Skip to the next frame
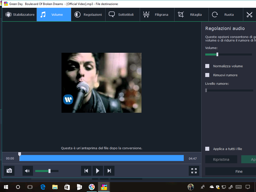This screenshot has height=192, width=256. tap(109, 171)
